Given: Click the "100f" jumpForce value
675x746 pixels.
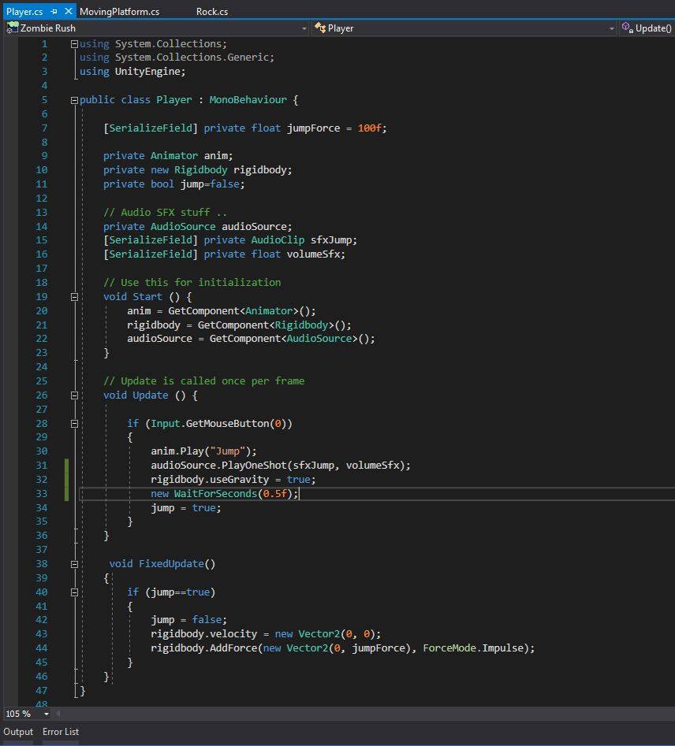Looking at the screenshot, I should tap(370, 128).
